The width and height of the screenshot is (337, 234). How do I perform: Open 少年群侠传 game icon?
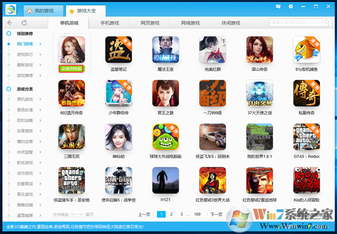coord(119,93)
